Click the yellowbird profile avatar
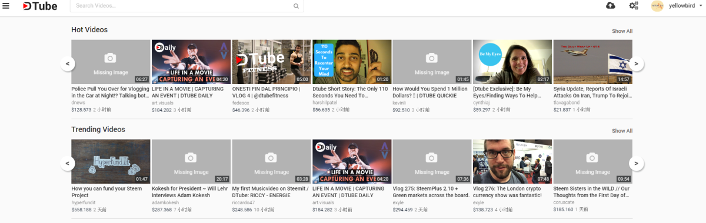The image size is (706, 223). pyautogui.click(x=657, y=6)
